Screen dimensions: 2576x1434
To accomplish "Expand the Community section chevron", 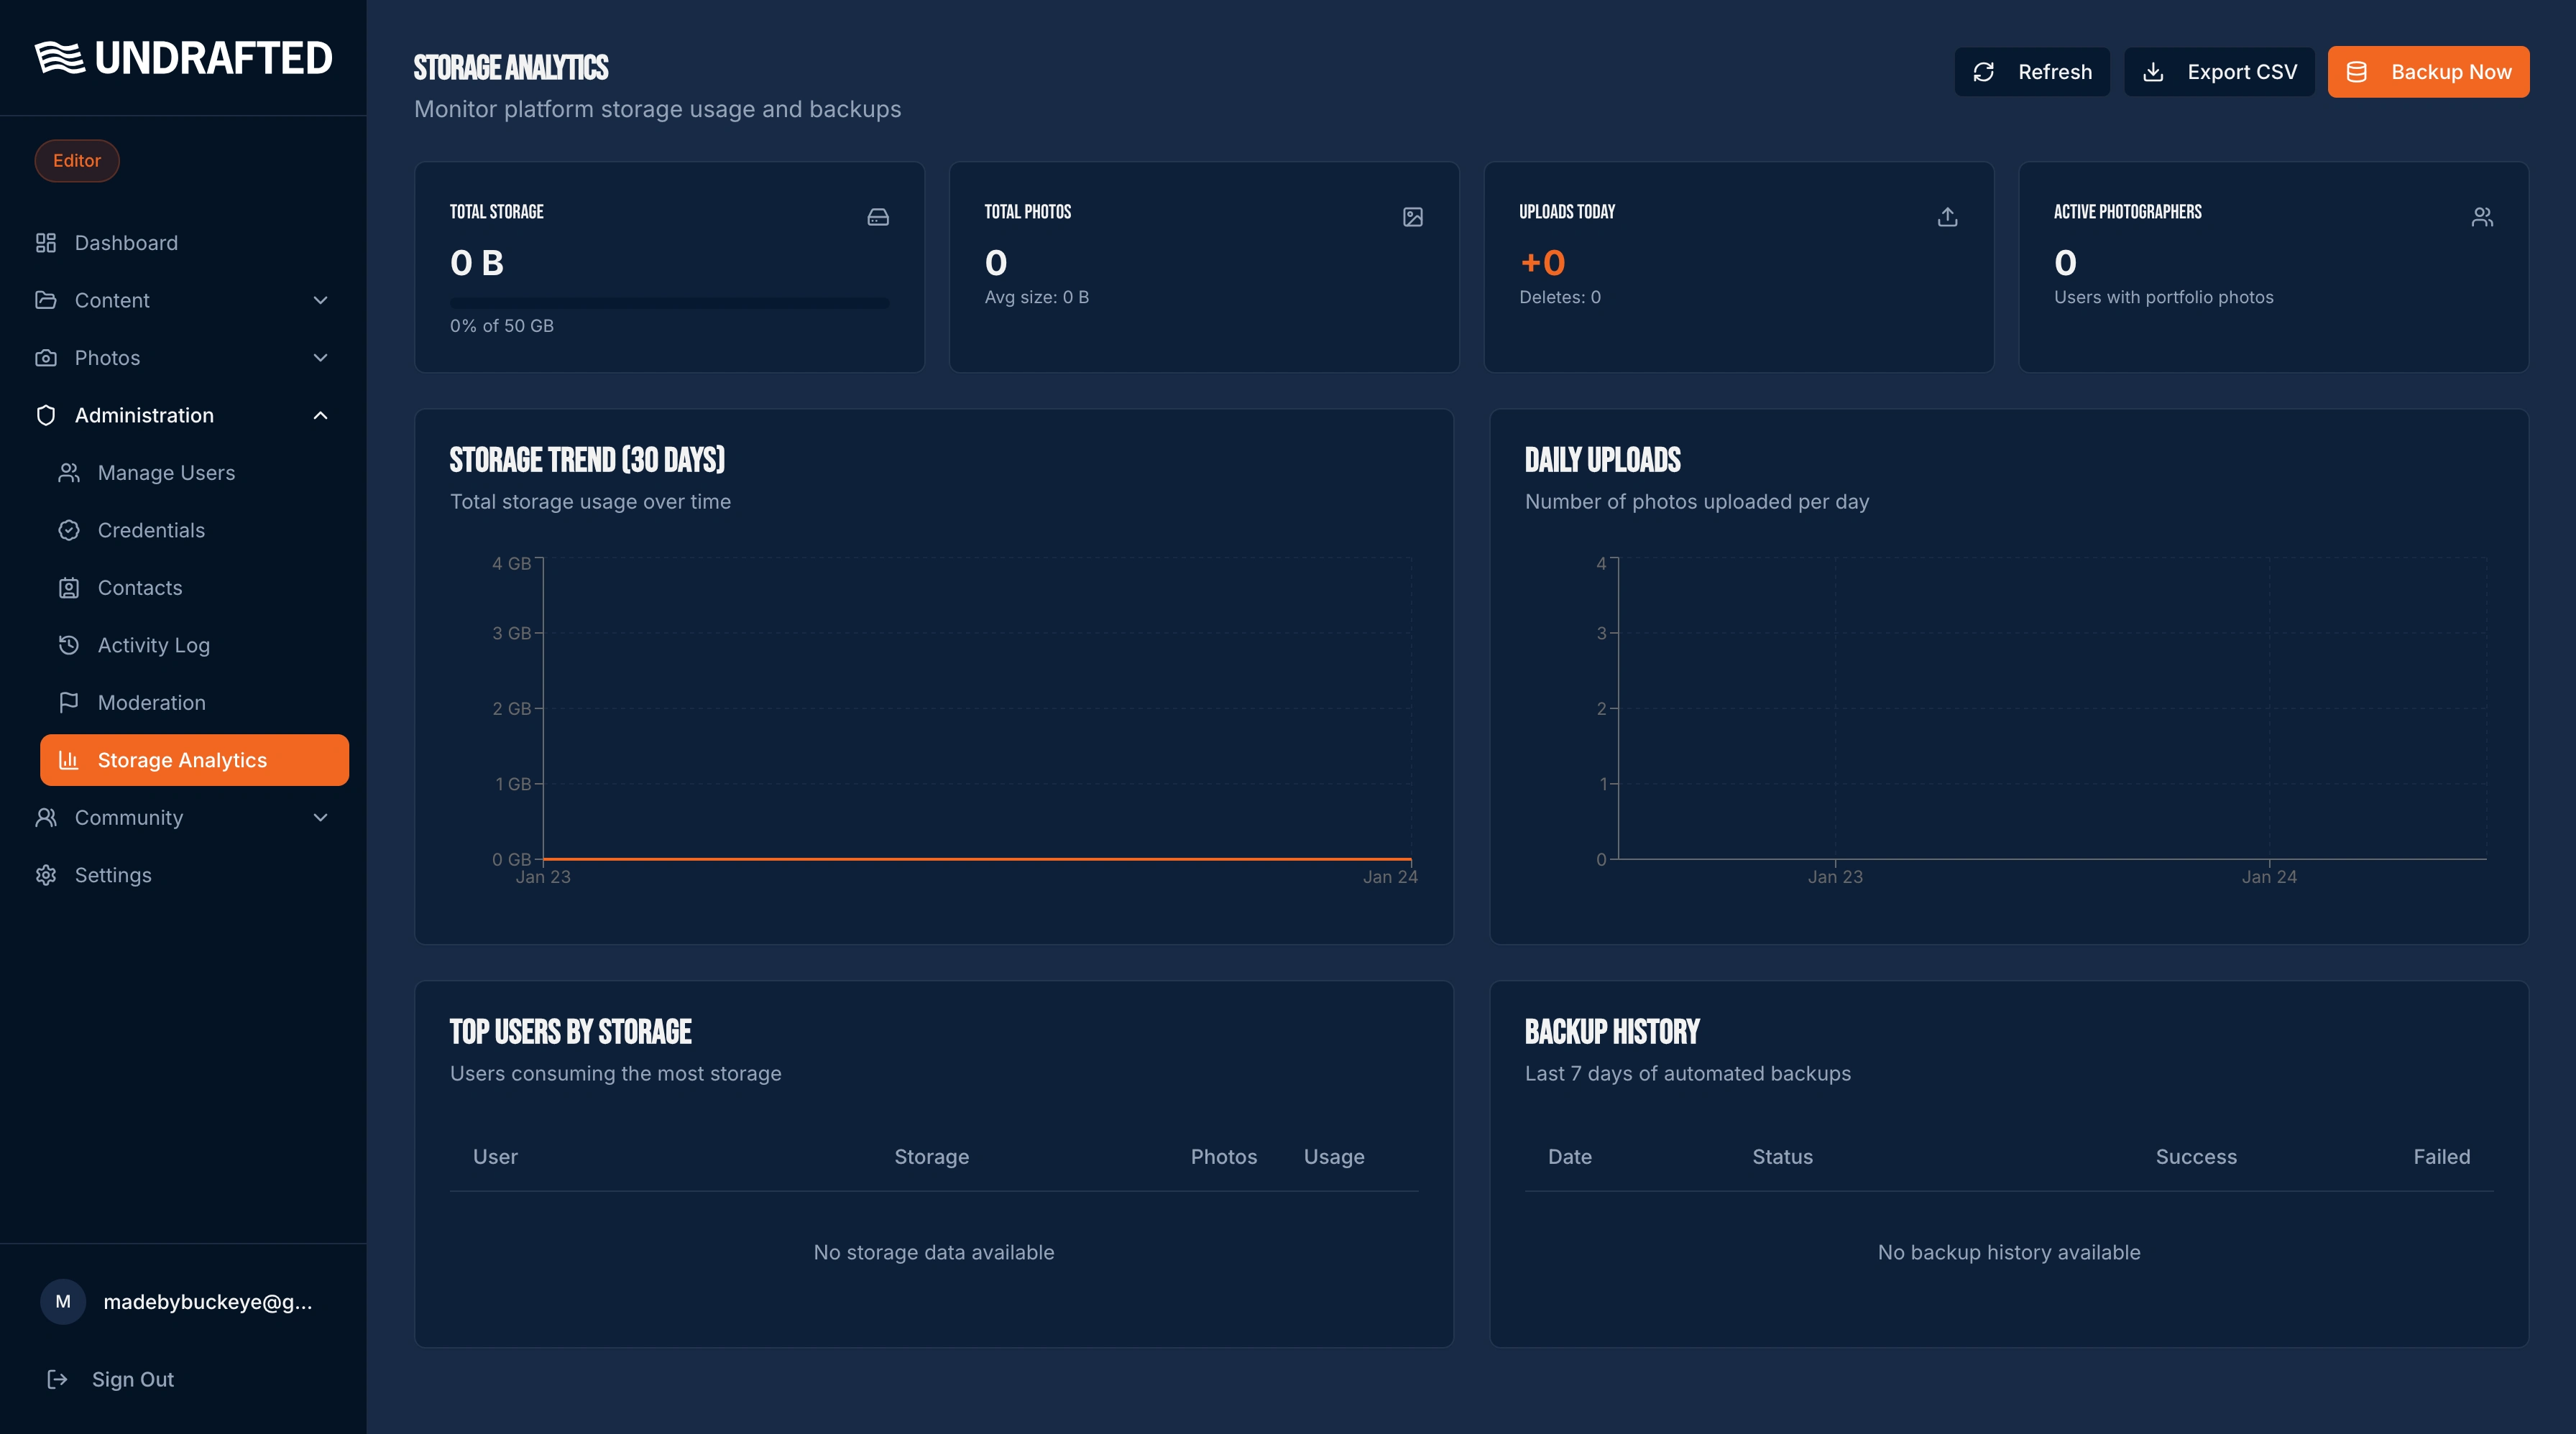I will point(320,818).
